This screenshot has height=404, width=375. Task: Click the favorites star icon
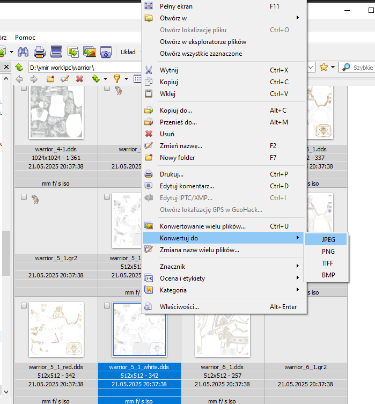323,67
